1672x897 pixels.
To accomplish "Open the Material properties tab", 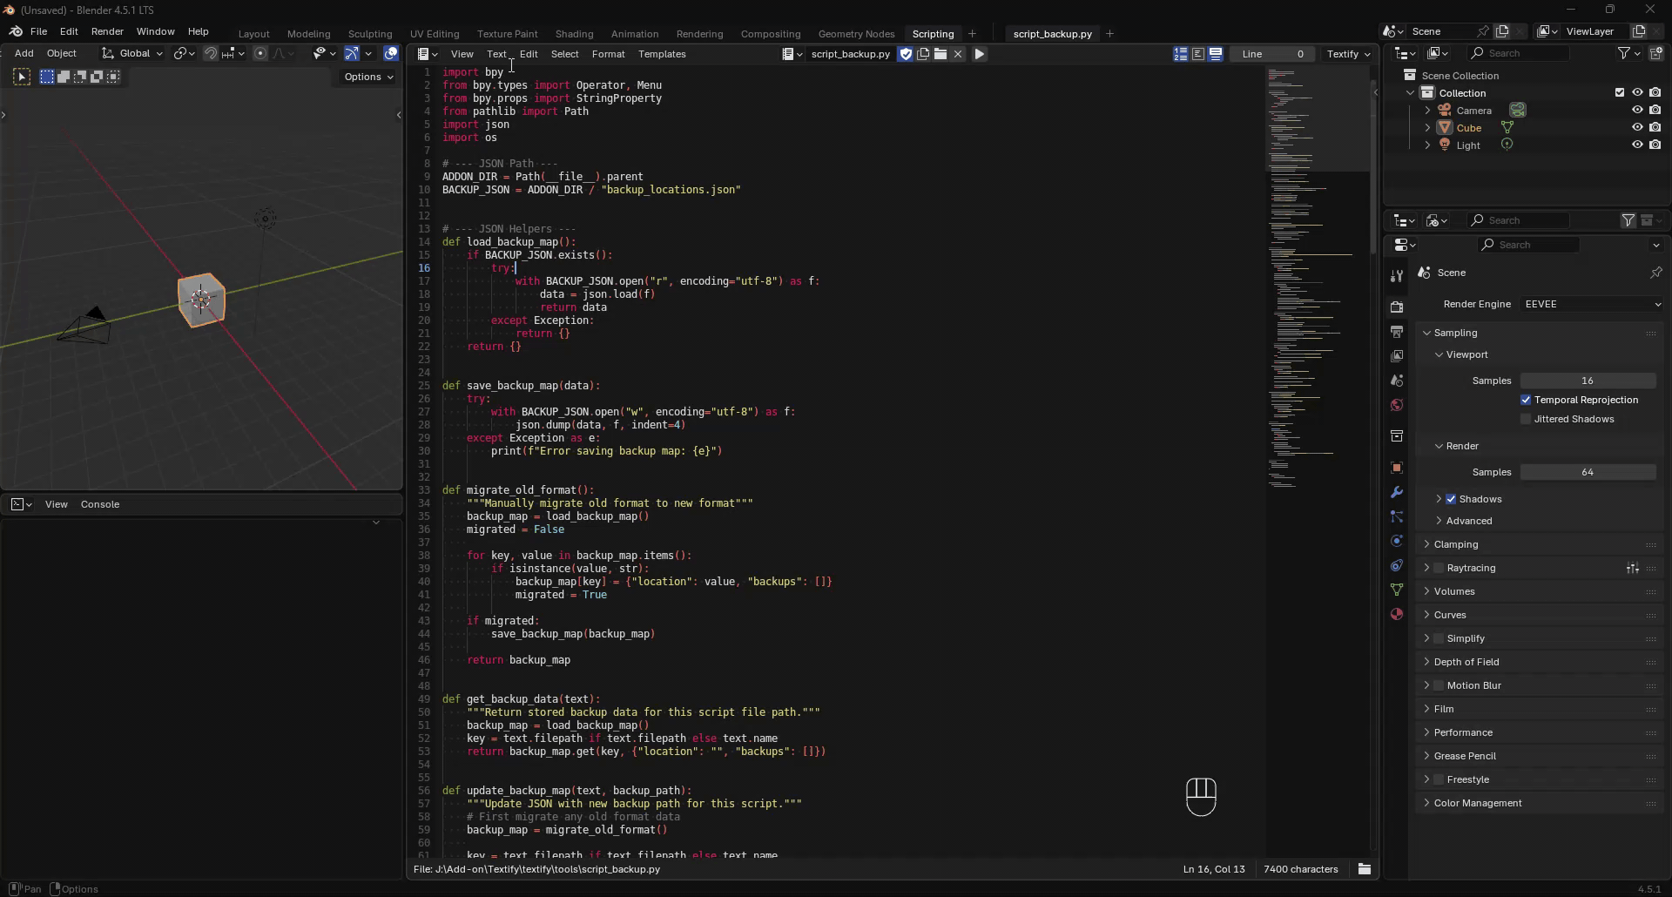I will tap(1397, 614).
